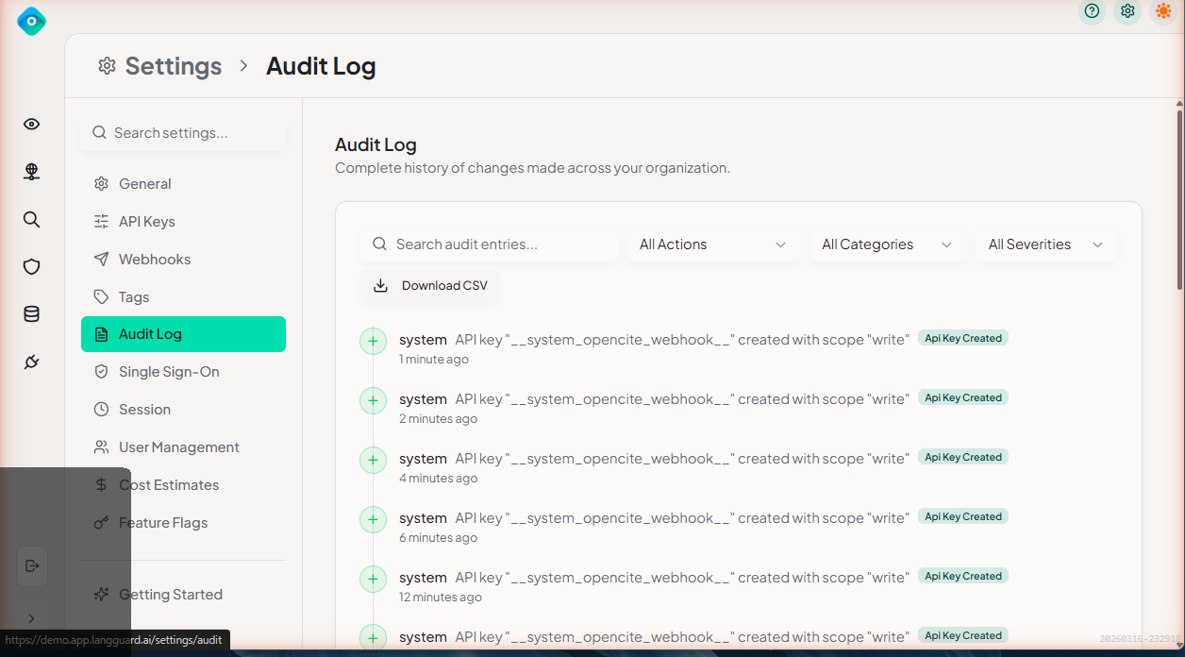Go to API Keys settings
Screen dimensions: 1185x657
click(x=146, y=222)
